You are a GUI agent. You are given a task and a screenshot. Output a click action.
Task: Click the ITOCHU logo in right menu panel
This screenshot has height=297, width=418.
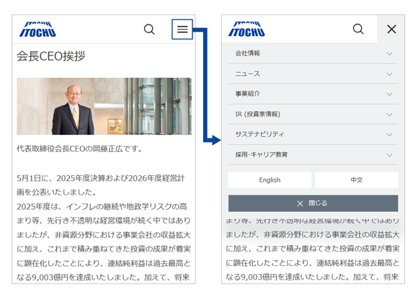(246, 29)
